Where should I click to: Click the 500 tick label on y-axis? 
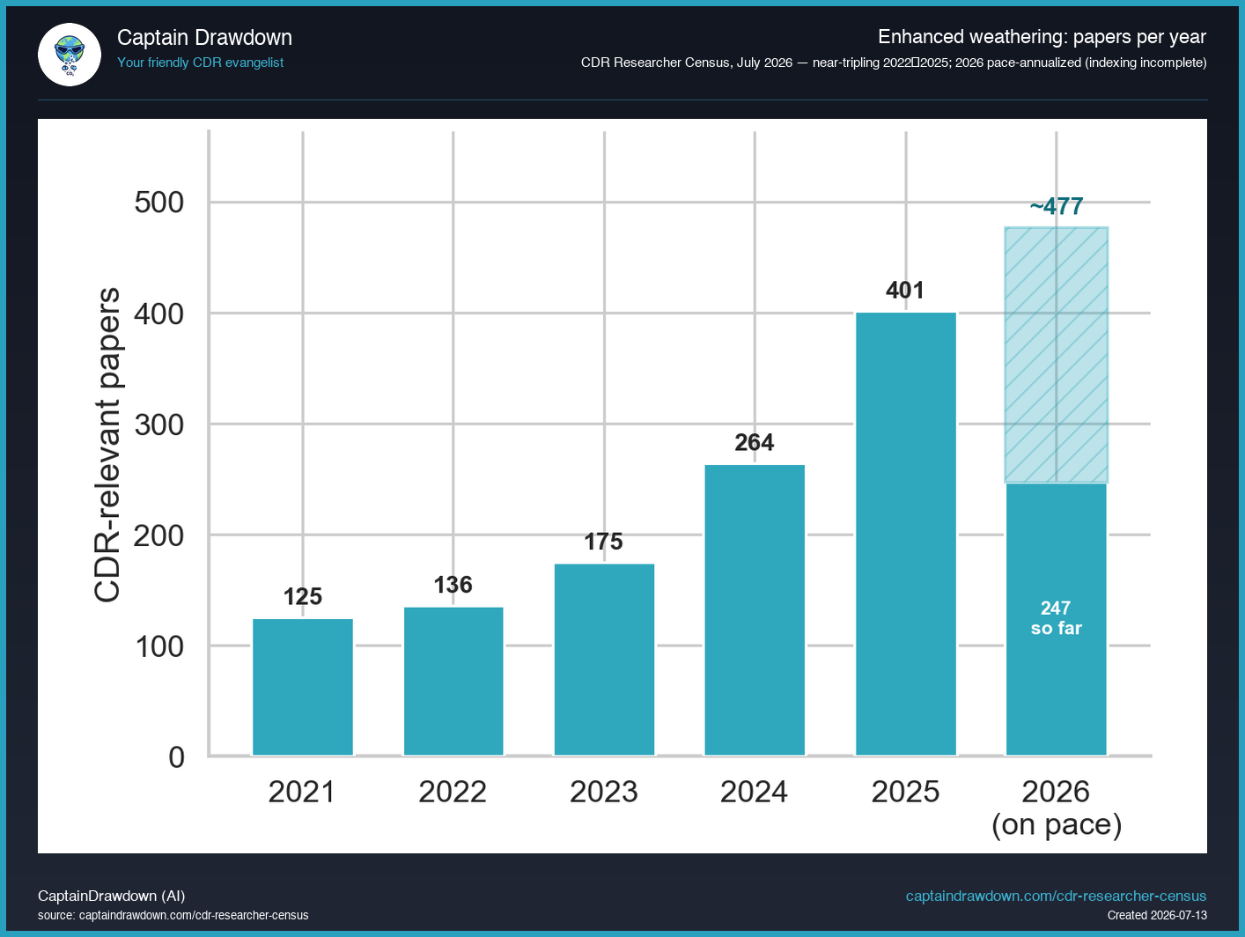(159, 203)
